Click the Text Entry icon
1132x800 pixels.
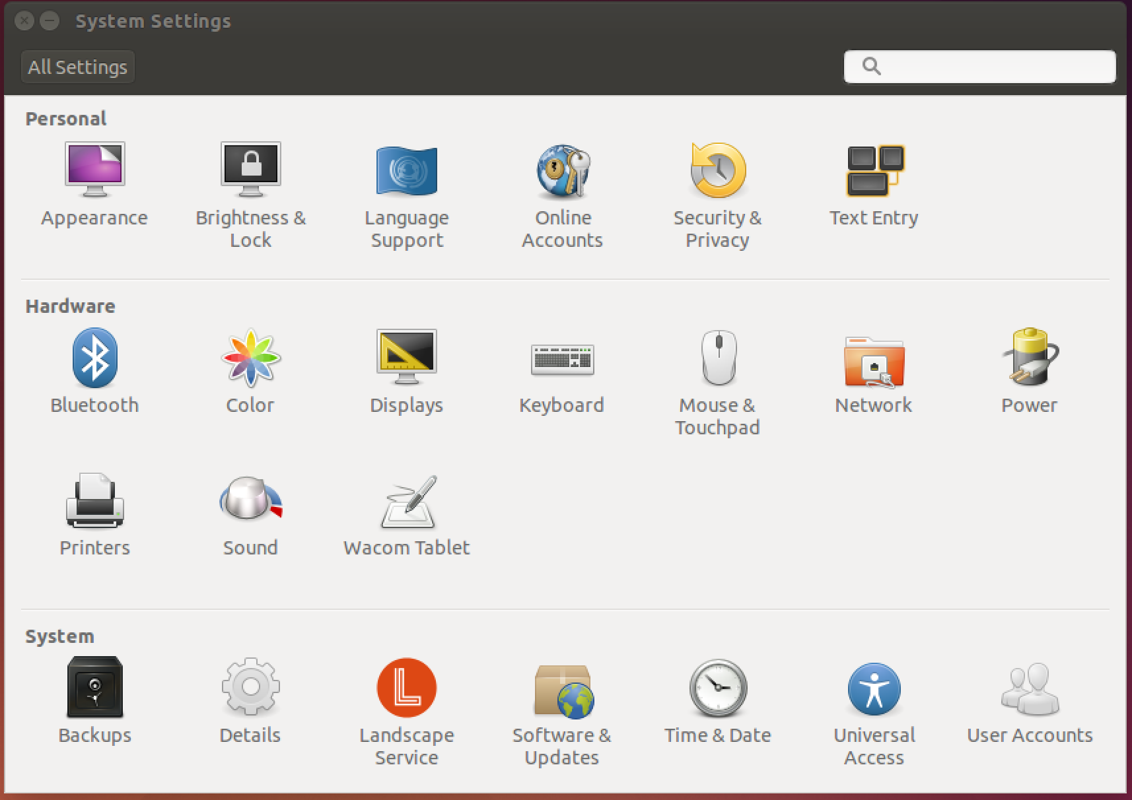click(x=874, y=170)
